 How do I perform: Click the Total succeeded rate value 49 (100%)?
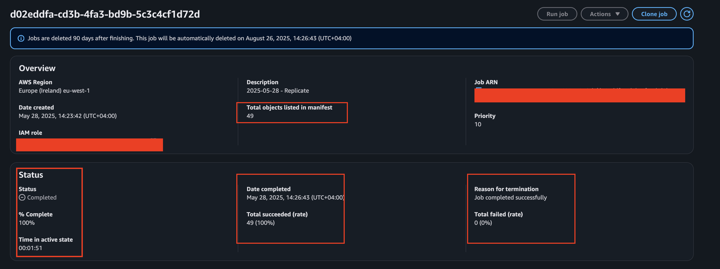(x=260, y=223)
